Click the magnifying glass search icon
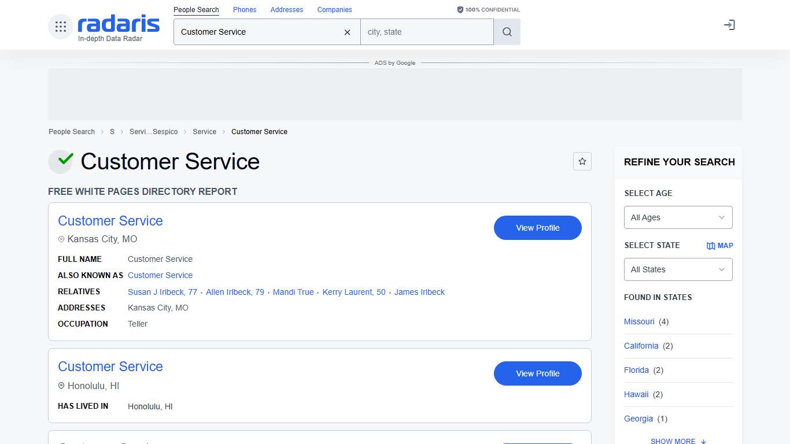The height and width of the screenshot is (444, 790). pos(506,32)
